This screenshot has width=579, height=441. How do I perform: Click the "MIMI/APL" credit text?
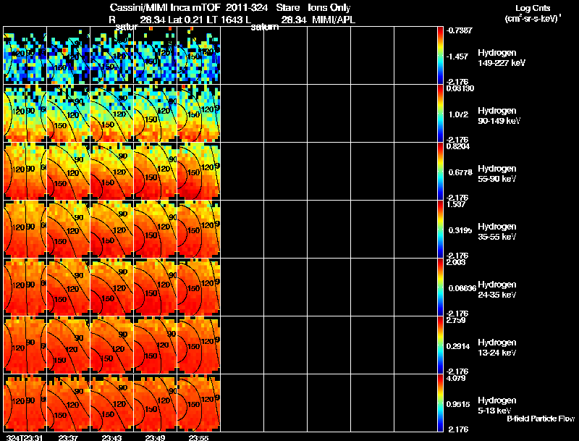(x=334, y=20)
